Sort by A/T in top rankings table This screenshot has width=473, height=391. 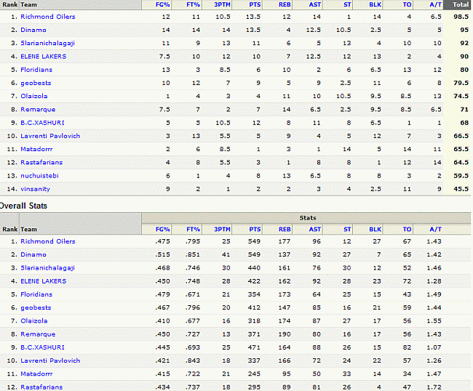click(435, 4)
